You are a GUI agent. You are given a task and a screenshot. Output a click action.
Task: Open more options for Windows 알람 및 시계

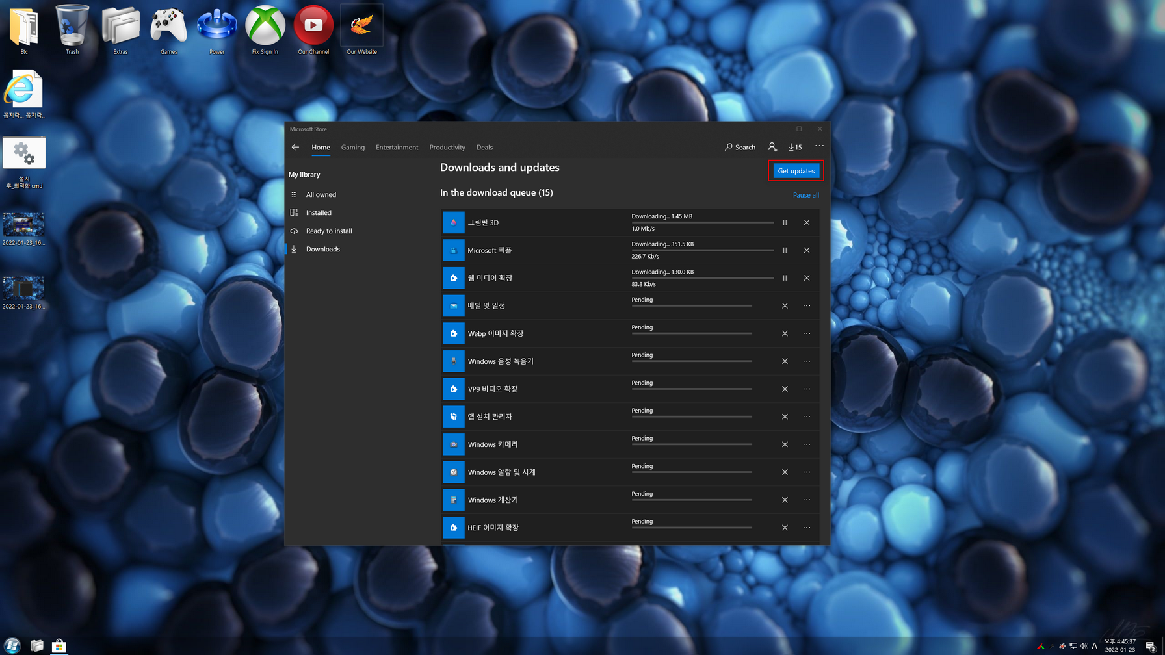pos(807,472)
